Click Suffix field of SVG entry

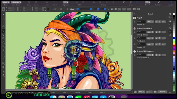(x=141, y=55)
